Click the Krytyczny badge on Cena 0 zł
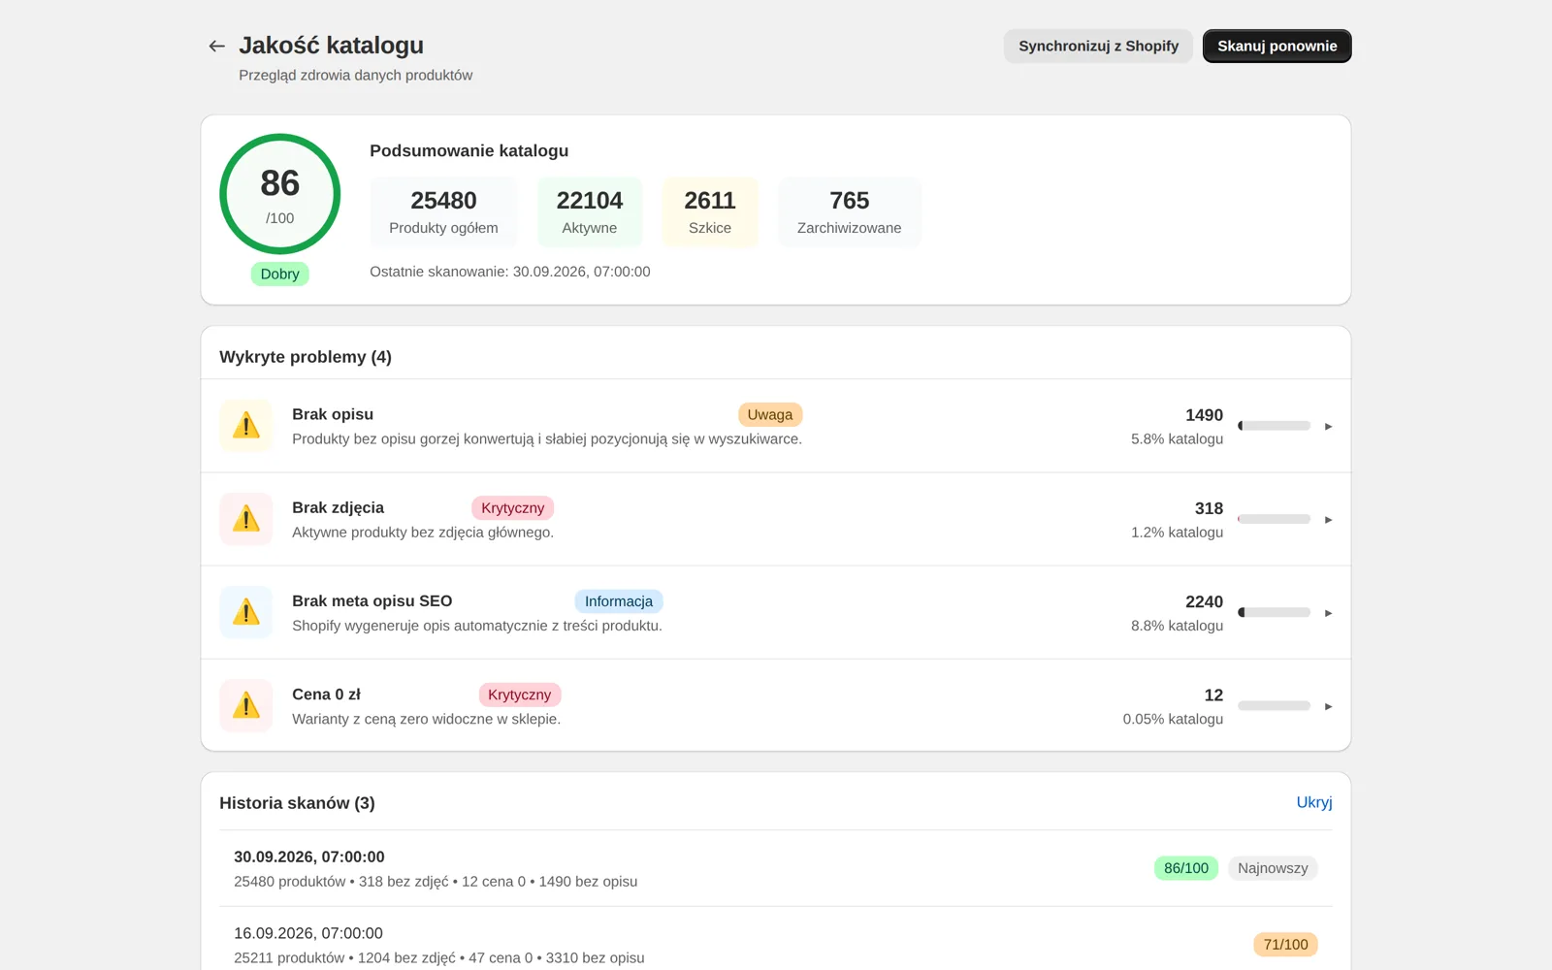This screenshot has height=970, width=1552. 519,695
